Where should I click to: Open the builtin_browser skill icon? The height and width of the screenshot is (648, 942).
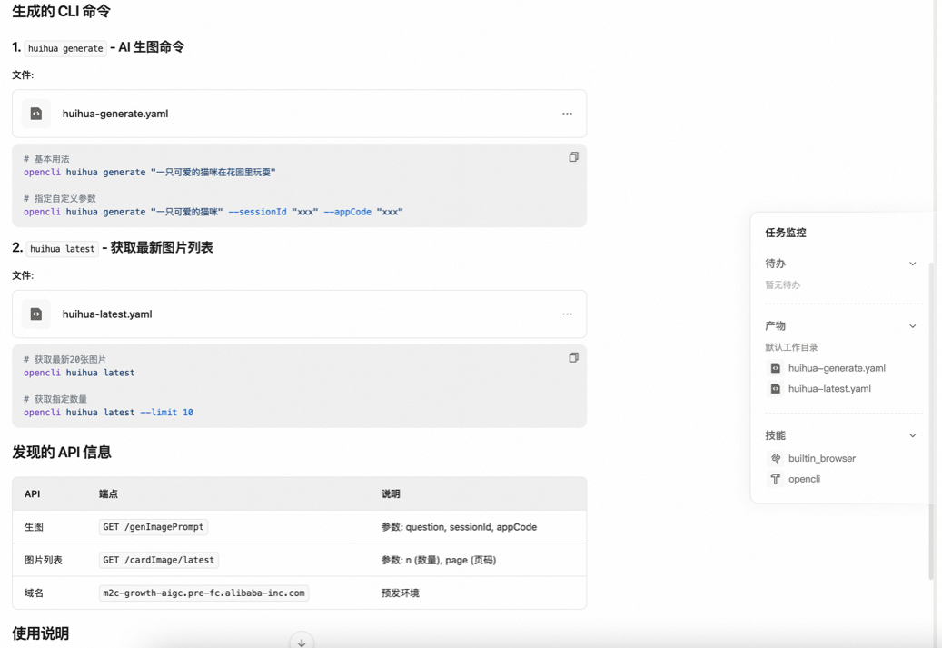tap(776, 458)
